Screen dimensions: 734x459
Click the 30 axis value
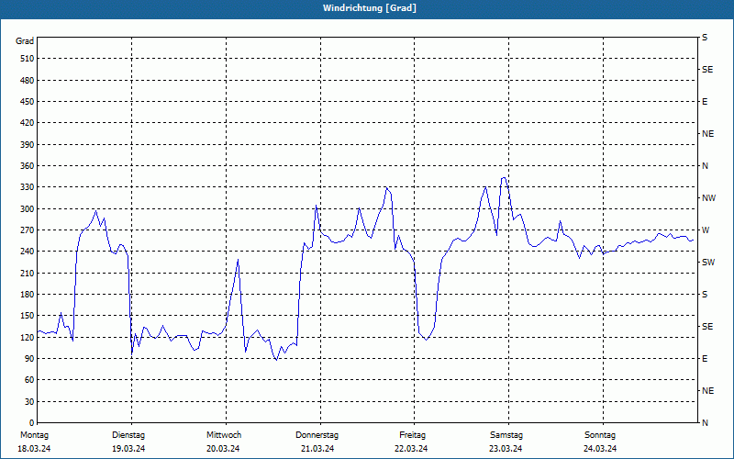(29, 401)
